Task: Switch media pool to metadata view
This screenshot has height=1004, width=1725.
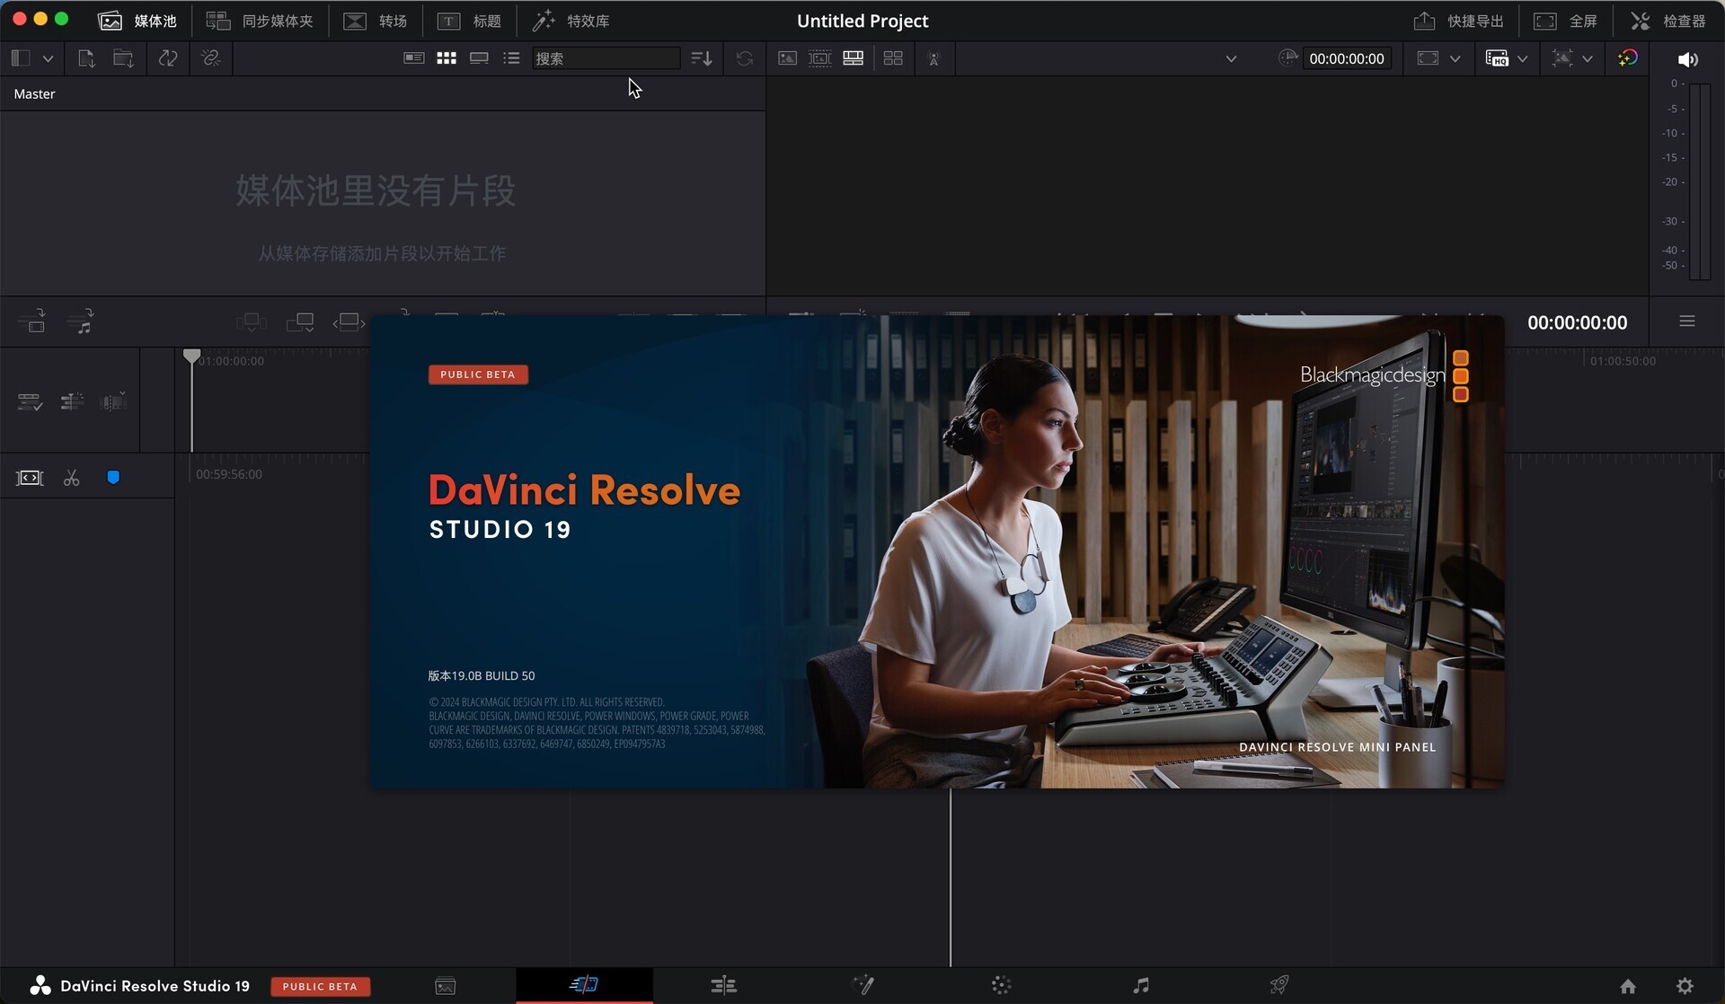Action: tap(413, 58)
